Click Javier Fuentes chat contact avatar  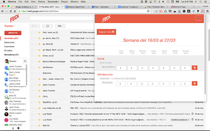coord(6,68)
